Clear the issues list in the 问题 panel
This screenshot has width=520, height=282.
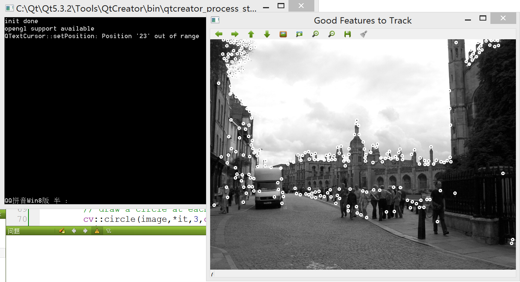point(62,231)
